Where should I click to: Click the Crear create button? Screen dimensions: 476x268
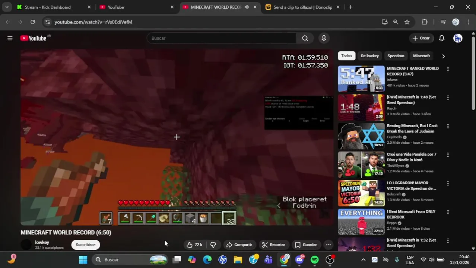click(x=421, y=38)
